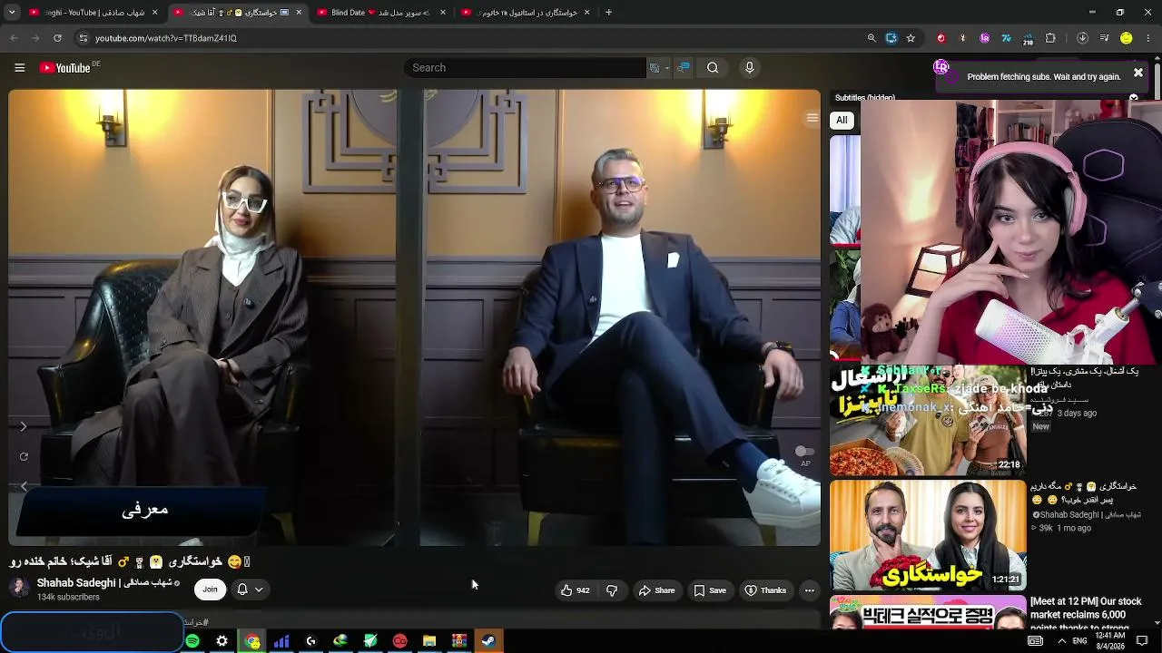Screen dimensions: 1162x653
Task: Click the YouTube search input field
Action: point(527,68)
